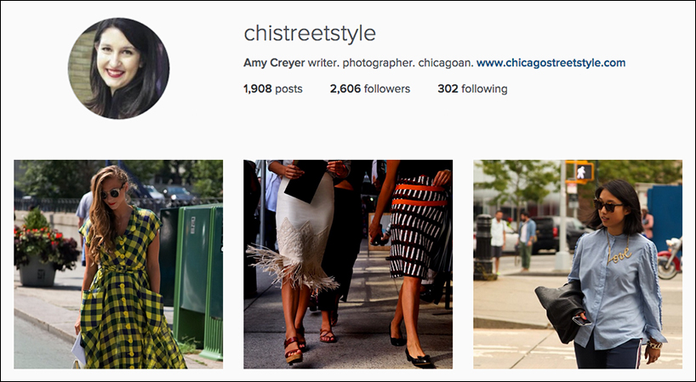Screen dimensions: 696x382
Task: Show the 302 following list
Action: 472,88
